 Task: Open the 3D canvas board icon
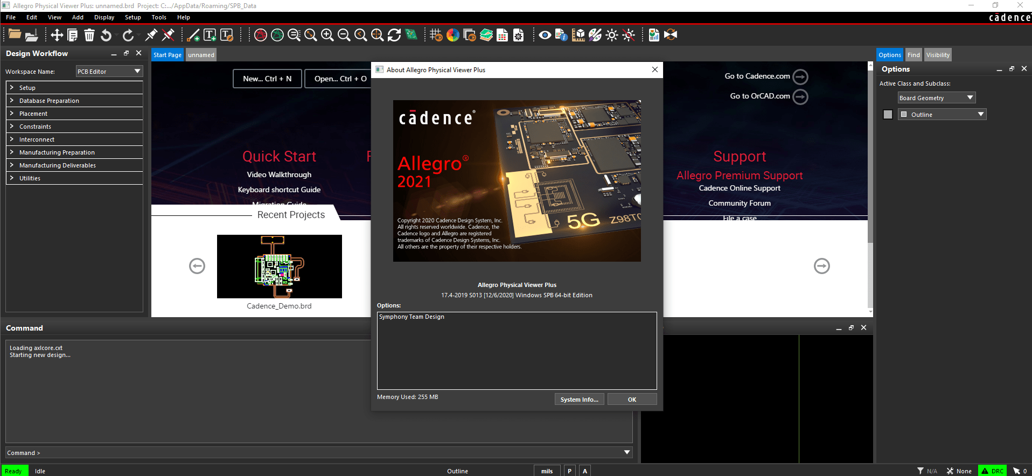(x=412, y=35)
